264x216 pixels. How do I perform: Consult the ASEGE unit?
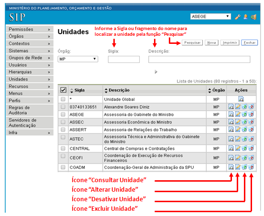(231, 114)
